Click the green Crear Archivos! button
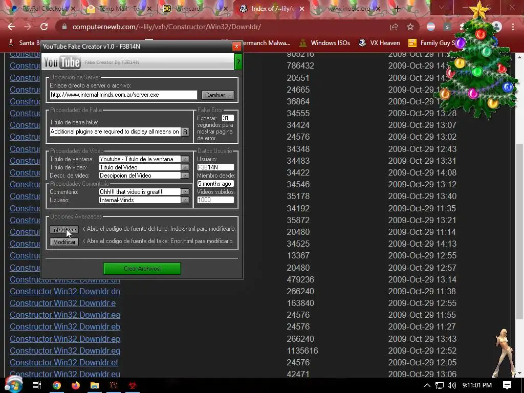524x393 pixels. (x=142, y=268)
